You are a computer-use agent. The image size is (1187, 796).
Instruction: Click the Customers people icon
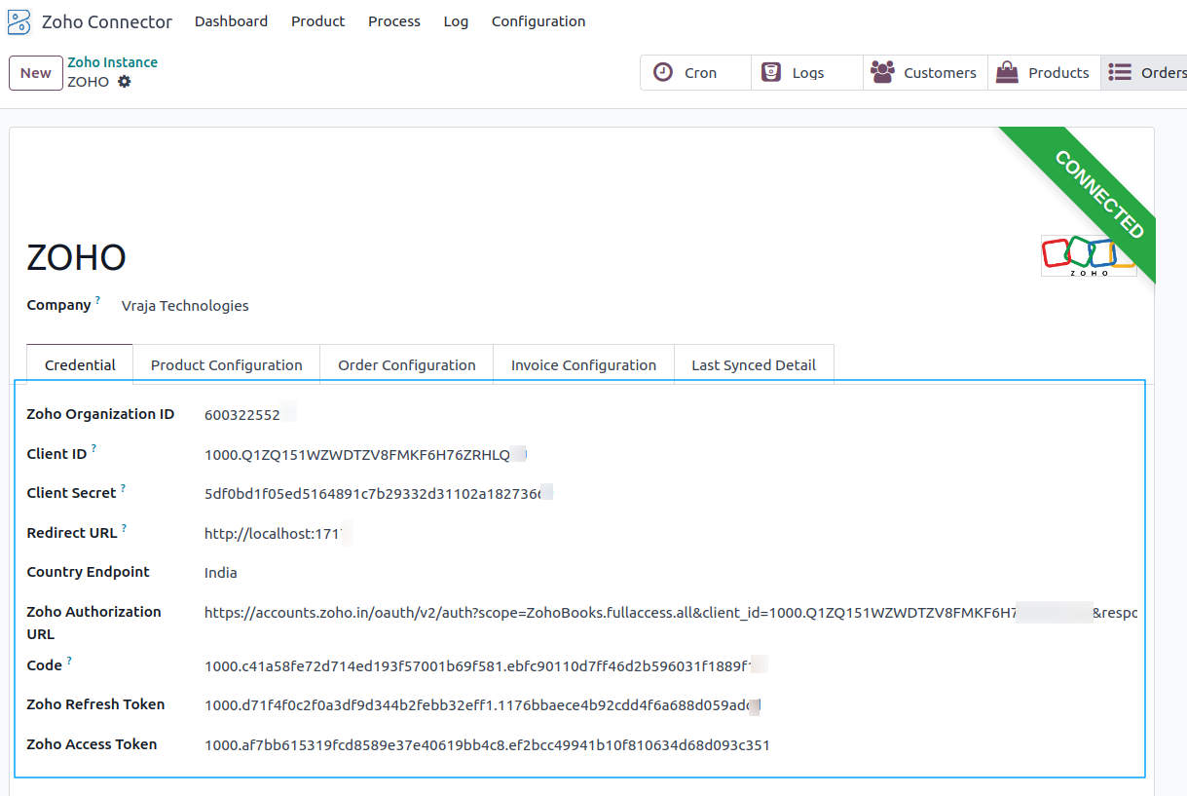pos(882,72)
